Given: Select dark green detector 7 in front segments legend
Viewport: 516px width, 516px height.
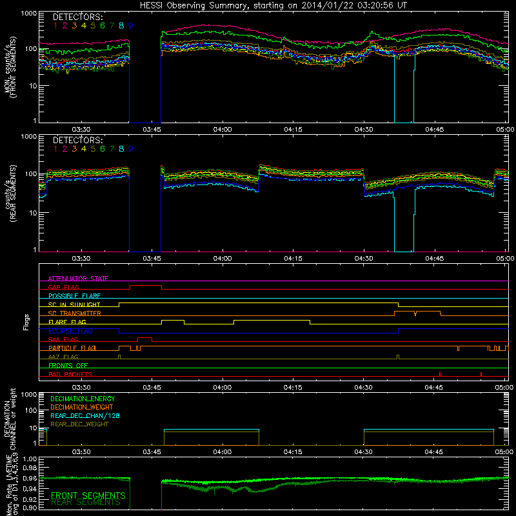Looking at the screenshot, I should click(112, 26).
